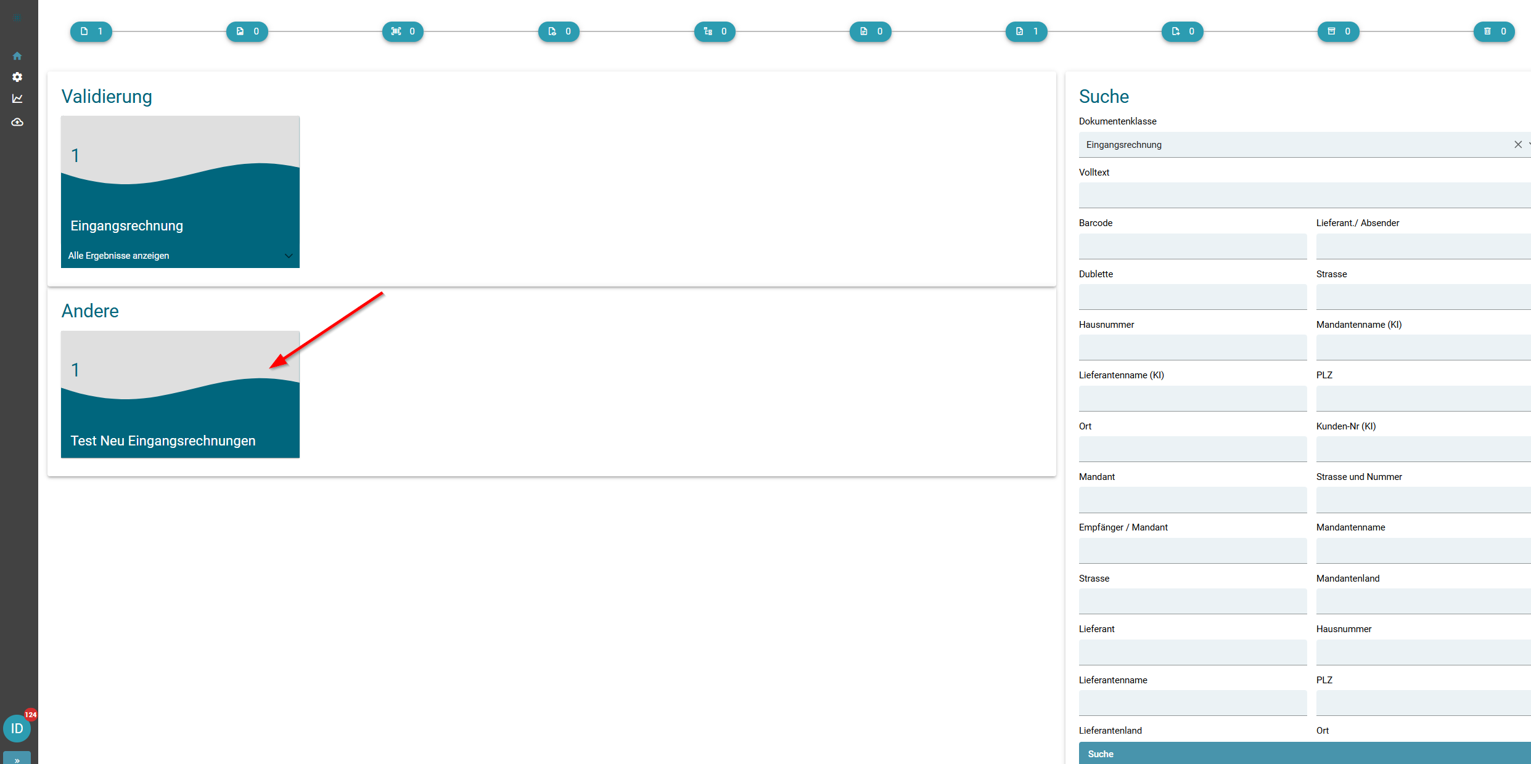
Task: Open the Eingangsrechnung validation tile
Action: click(180, 192)
